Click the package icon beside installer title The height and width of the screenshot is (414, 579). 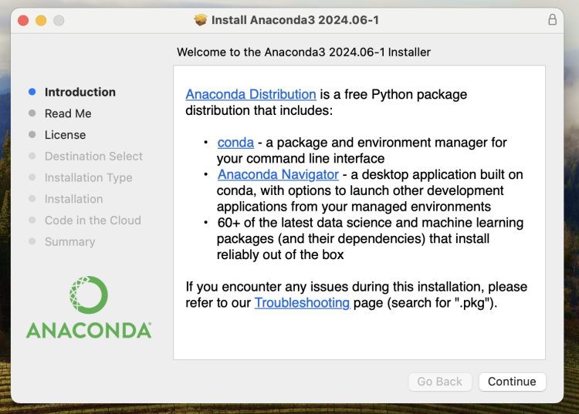tap(201, 20)
